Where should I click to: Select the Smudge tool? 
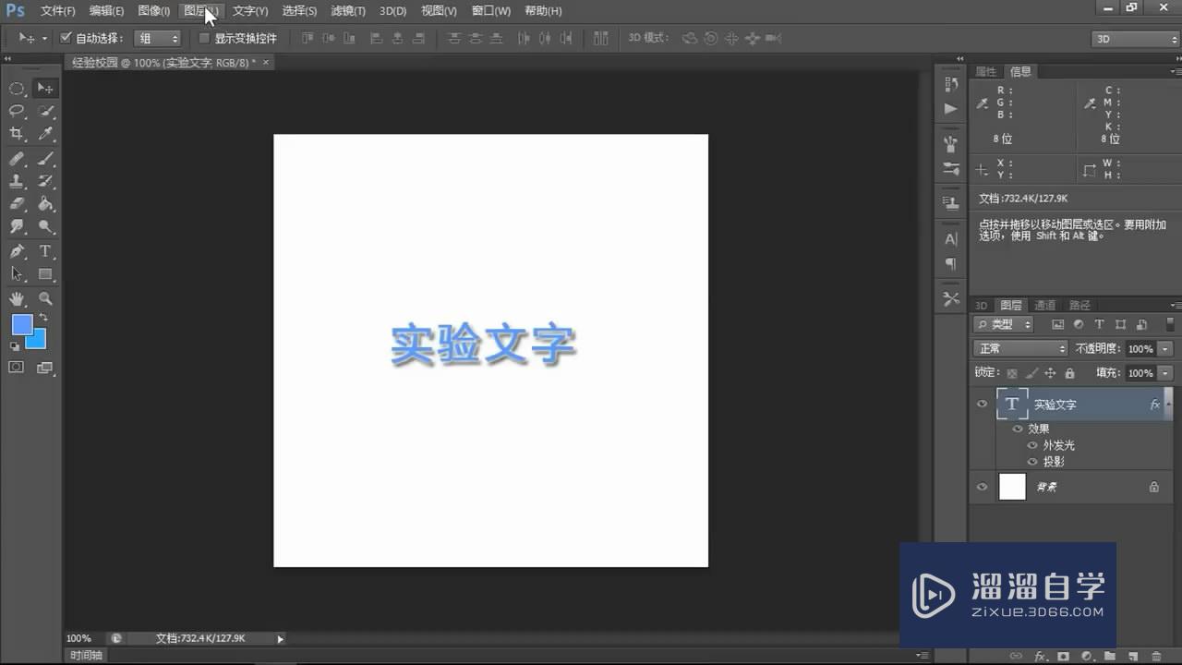(17, 226)
